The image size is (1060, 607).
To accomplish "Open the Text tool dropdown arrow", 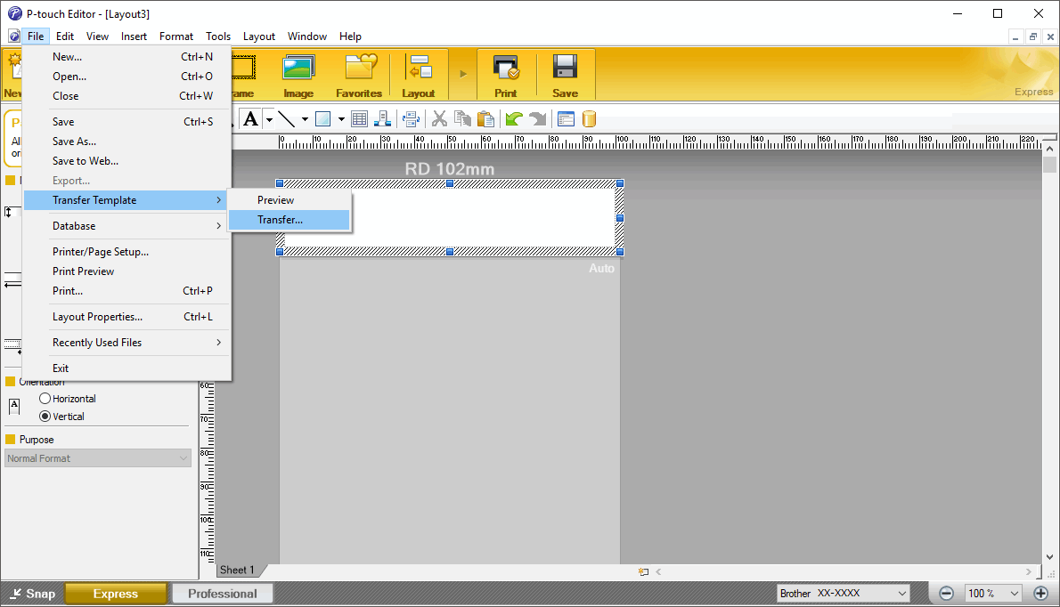I will (269, 119).
